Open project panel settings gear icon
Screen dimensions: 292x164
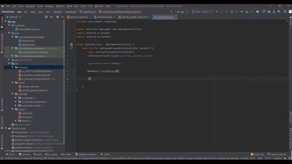click(57, 17)
